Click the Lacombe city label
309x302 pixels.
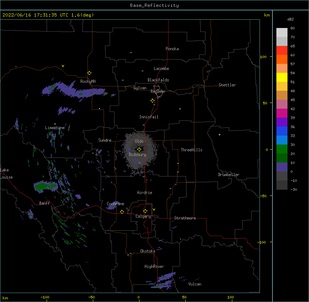(161, 69)
